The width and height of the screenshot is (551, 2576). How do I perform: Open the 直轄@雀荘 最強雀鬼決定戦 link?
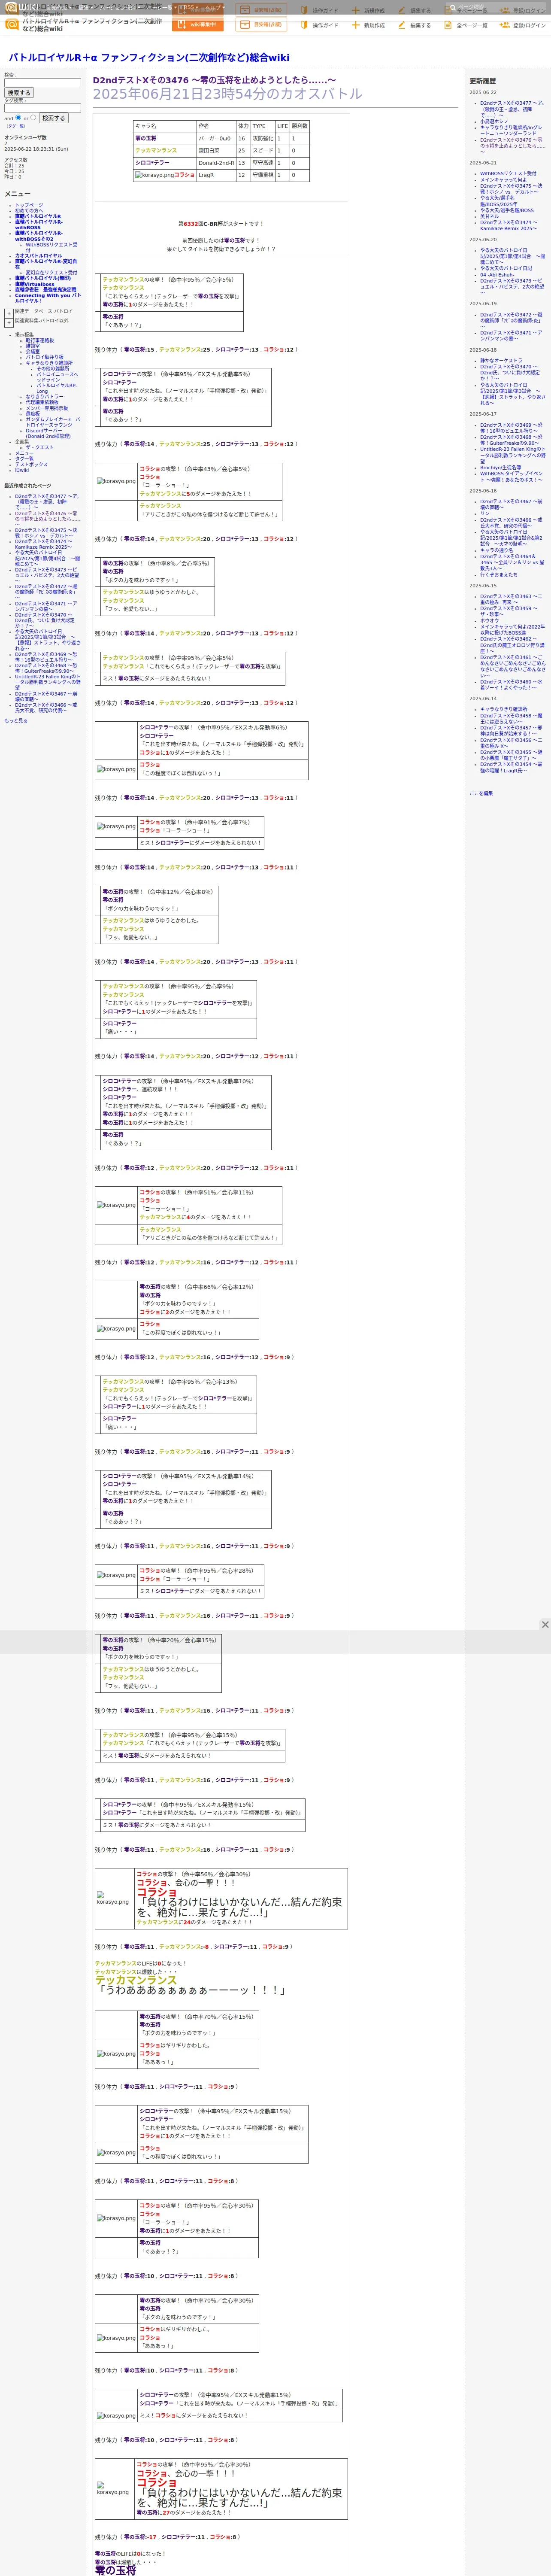45,290
